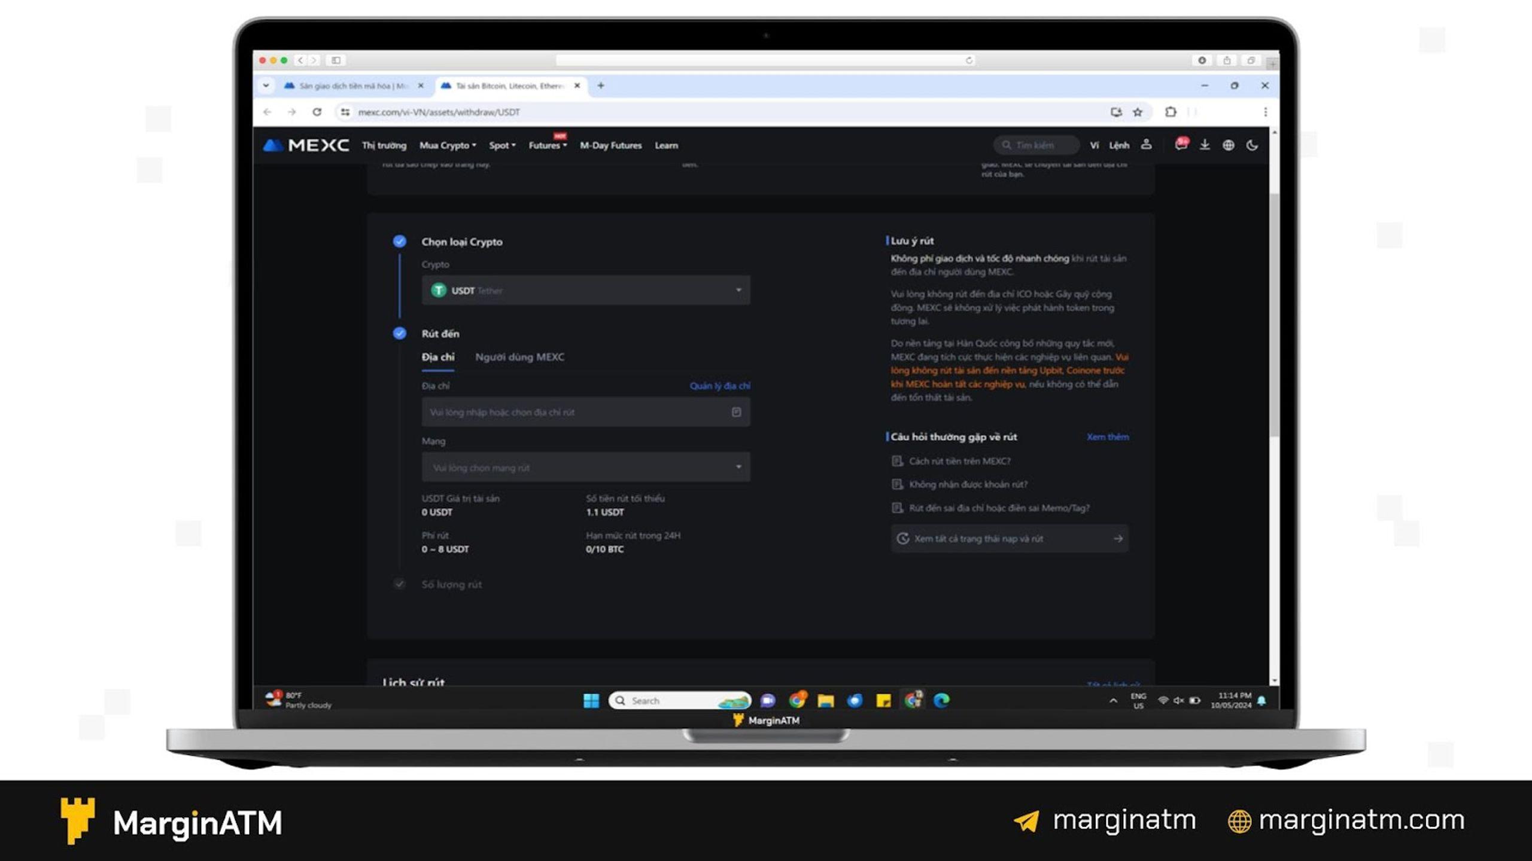Click the withdrawal address input field
This screenshot has width=1532, height=861.
(586, 412)
